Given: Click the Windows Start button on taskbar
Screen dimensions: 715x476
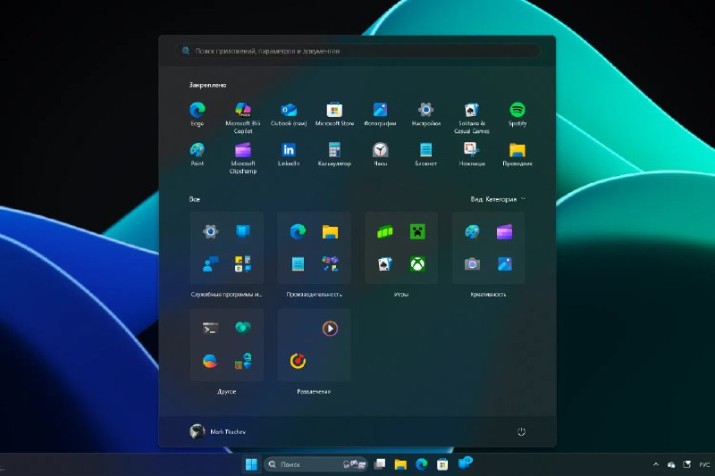Looking at the screenshot, I should 251,464.
